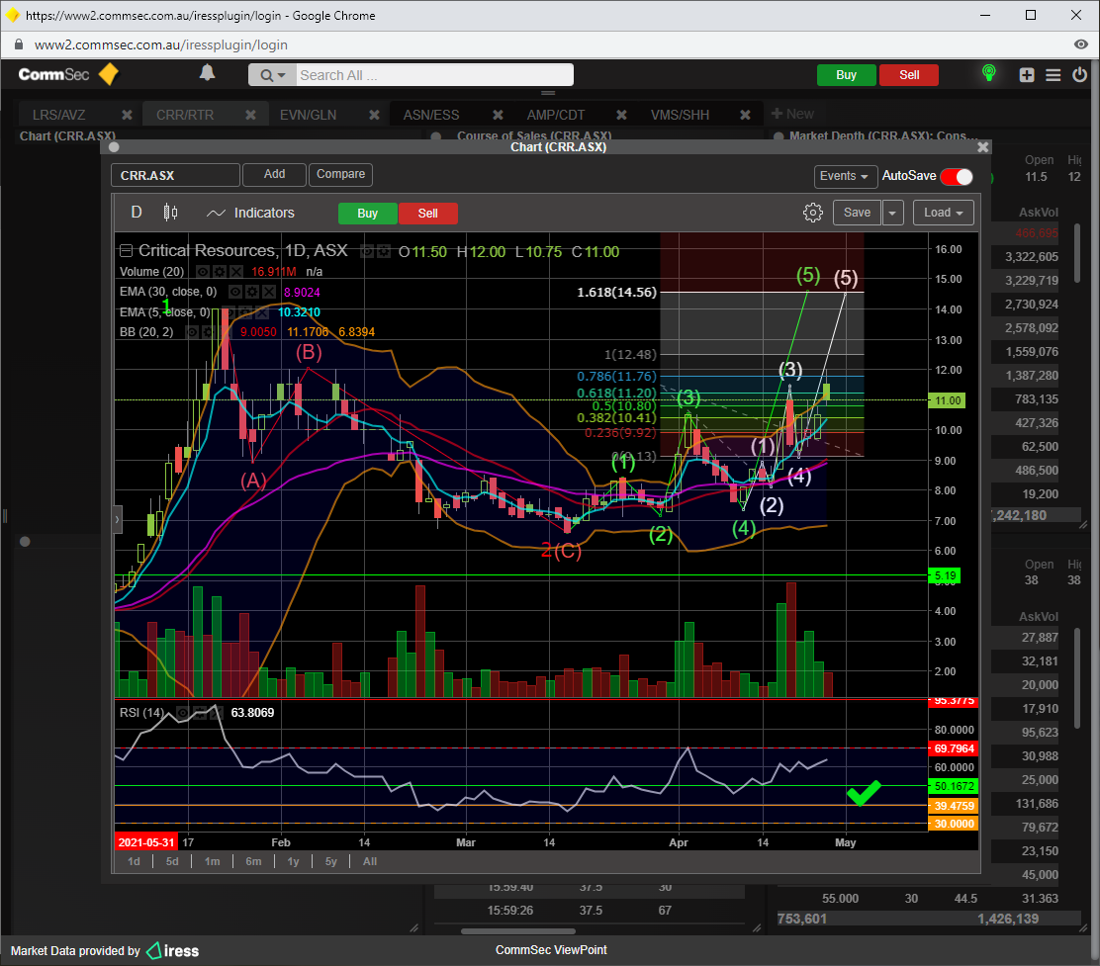Screen dimensions: 1100x966
Task: Toggle visibility of Volume (20) indicator
Action: [202, 271]
